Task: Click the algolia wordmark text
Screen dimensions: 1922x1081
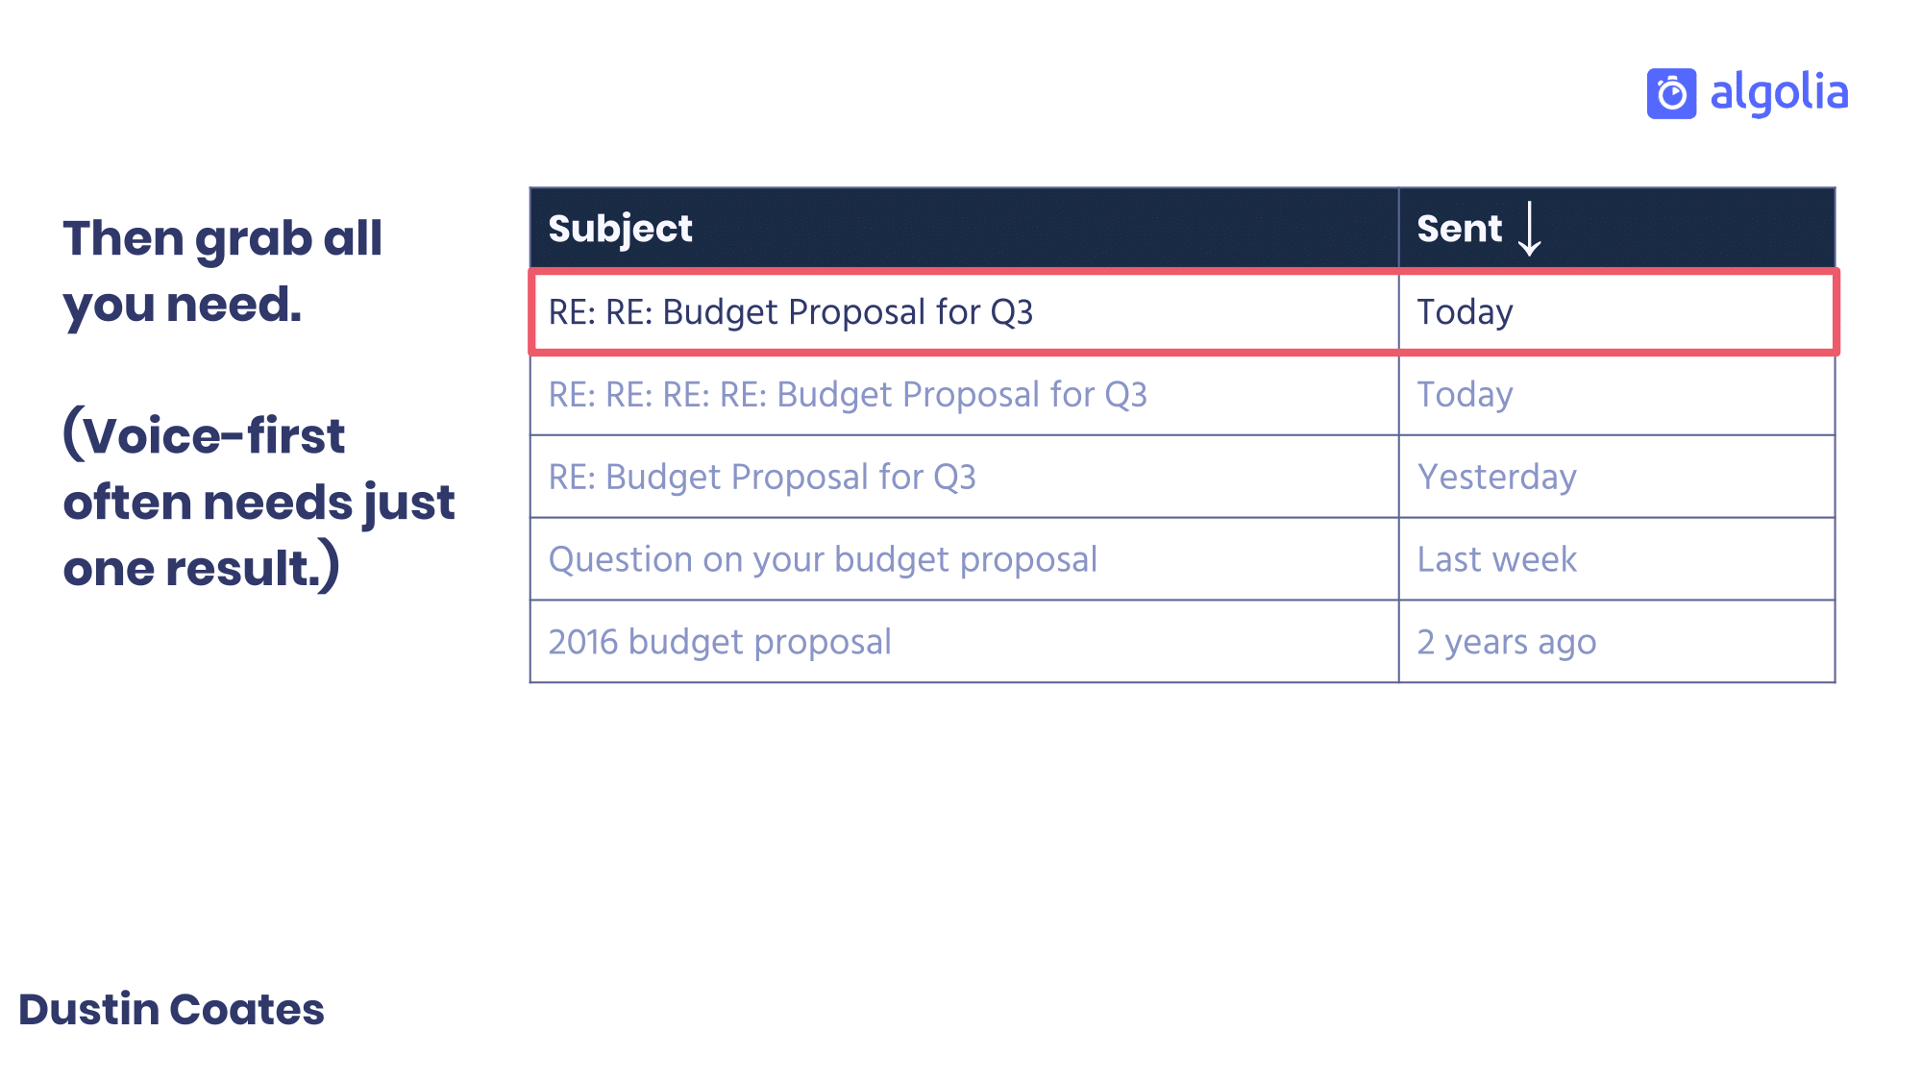Action: point(1779,93)
